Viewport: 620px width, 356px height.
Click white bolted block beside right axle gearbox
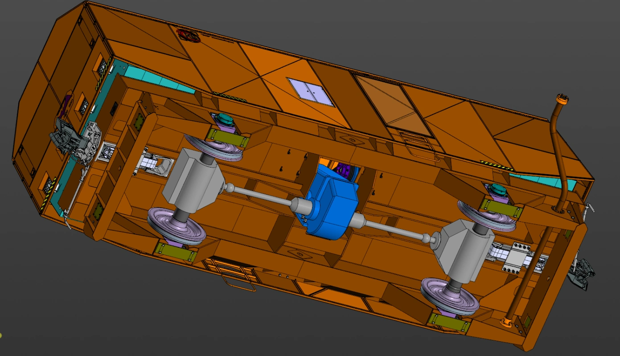pyautogui.click(x=517, y=258)
